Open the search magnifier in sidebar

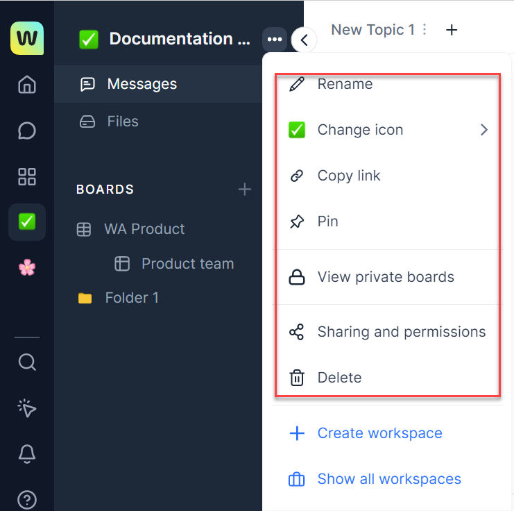(27, 362)
